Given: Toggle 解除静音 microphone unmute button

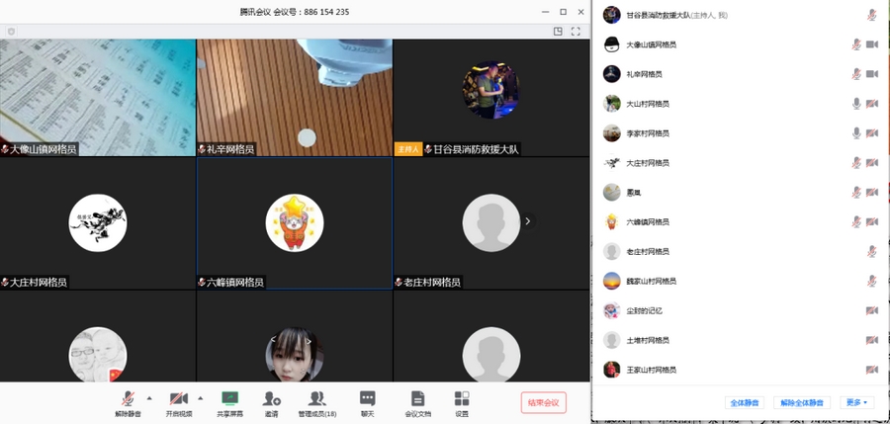Looking at the screenshot, I should 128,402.
